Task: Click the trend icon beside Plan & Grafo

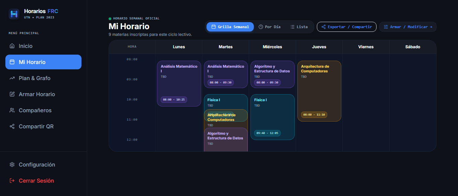Action: (x=12, y=78)
